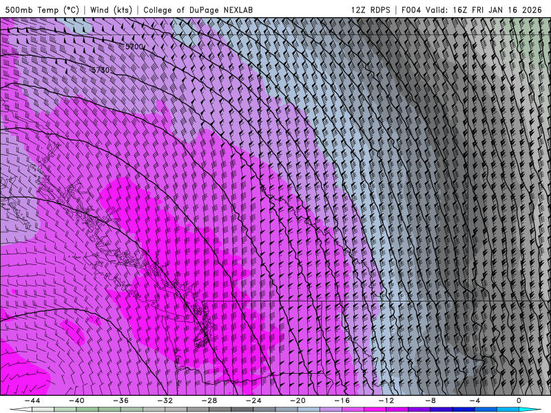Click the -40 colorbar label
Image resolution: width=551 pixels, height=413 pixels.
(x=76, y=401)
